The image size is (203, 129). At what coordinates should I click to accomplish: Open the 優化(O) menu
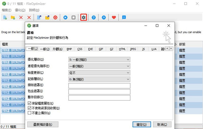(20, 10)
